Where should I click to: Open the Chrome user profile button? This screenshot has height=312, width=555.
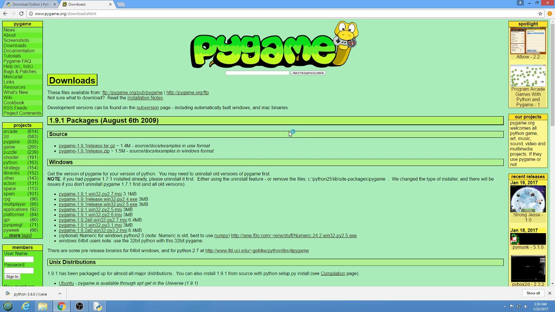click(x=520, y=3)
